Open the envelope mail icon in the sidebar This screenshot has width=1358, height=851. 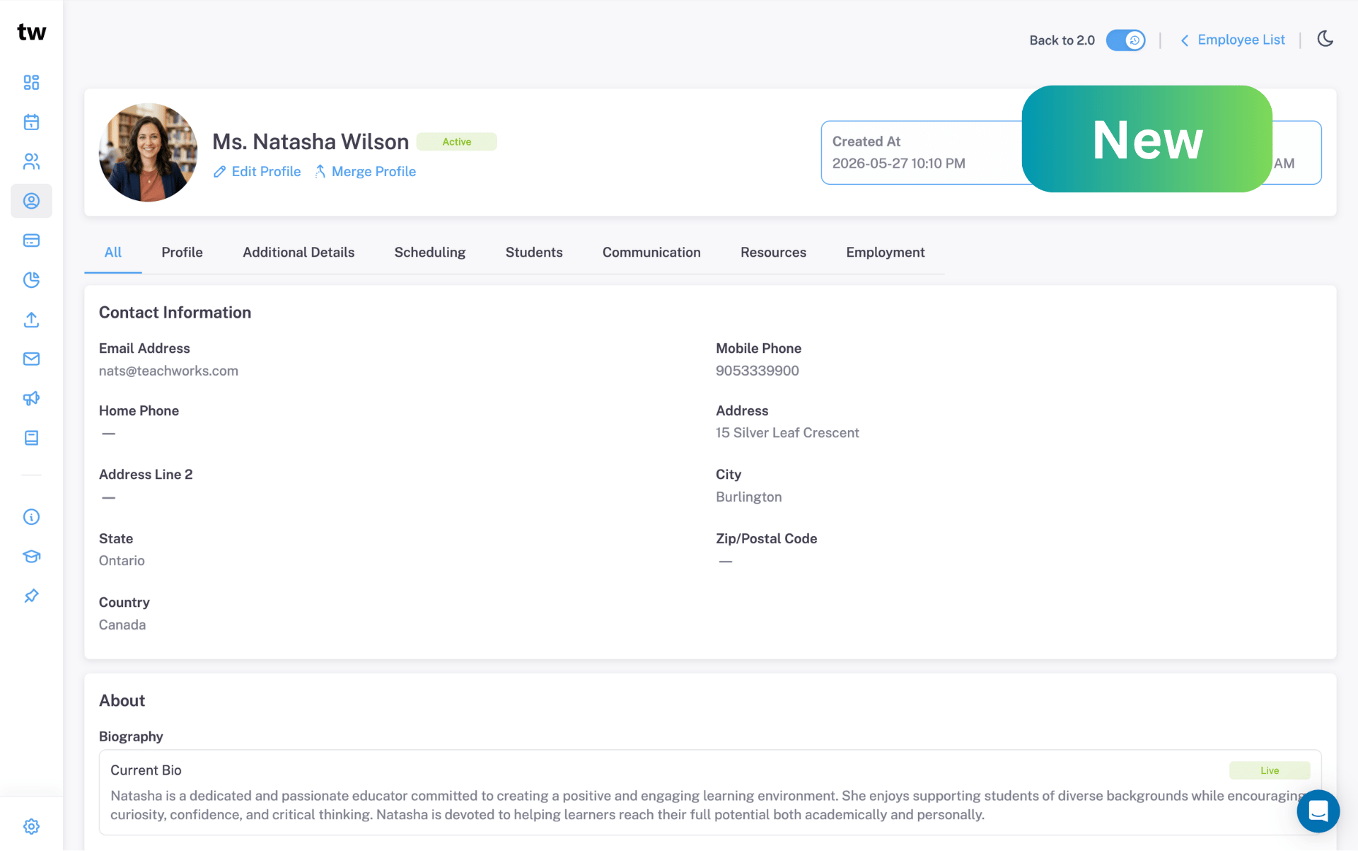tap(31, 359)
